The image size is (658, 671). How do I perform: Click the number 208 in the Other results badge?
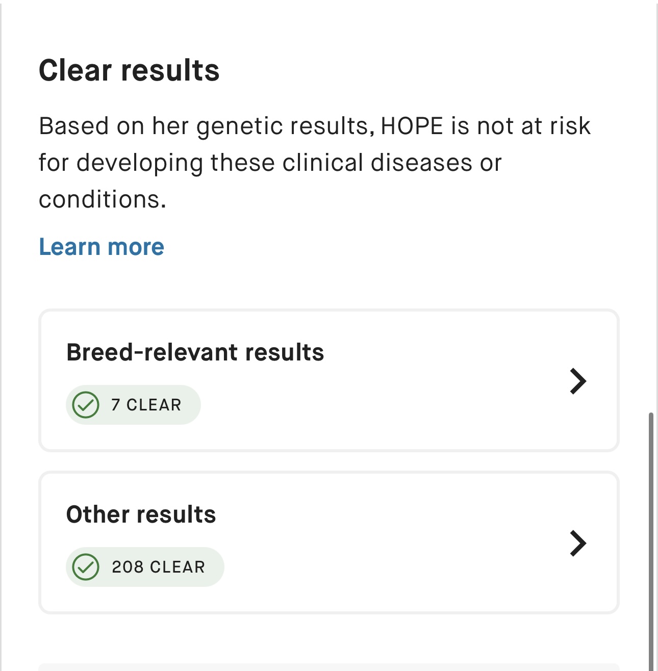128,567
